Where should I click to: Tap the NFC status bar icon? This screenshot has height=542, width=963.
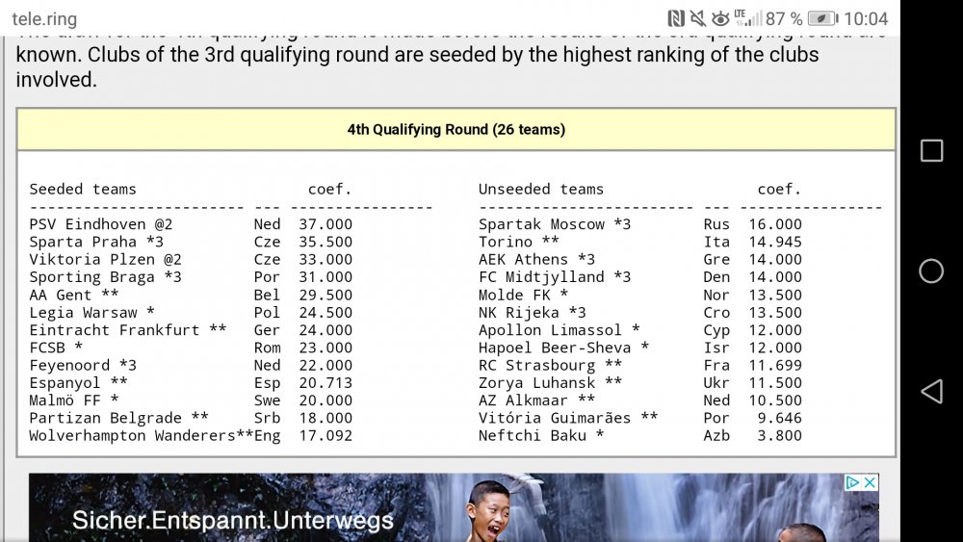pos(676,18)
